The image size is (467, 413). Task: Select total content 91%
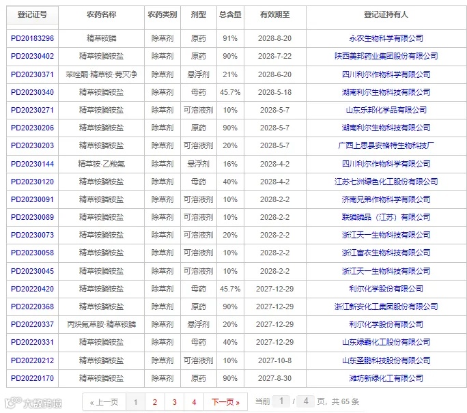[x=230, y=38]
